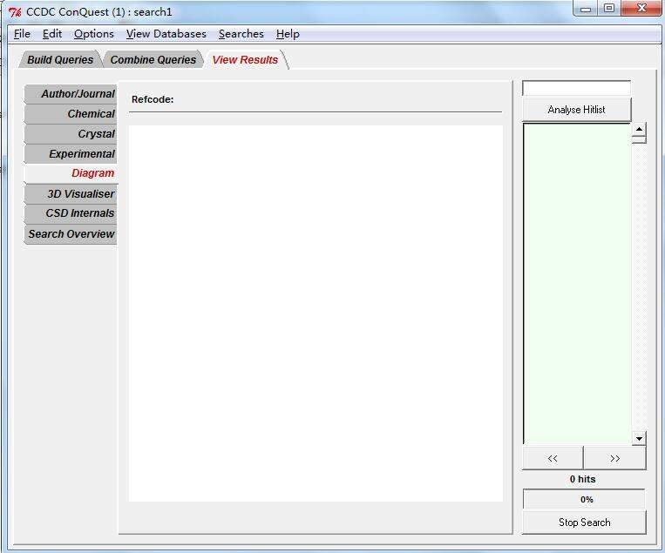Close the ConQuest window

coord(641,8)
